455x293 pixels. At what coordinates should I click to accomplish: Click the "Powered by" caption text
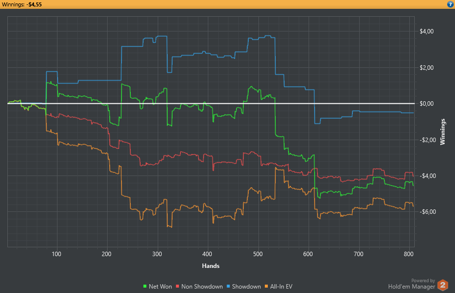point(423,281)
